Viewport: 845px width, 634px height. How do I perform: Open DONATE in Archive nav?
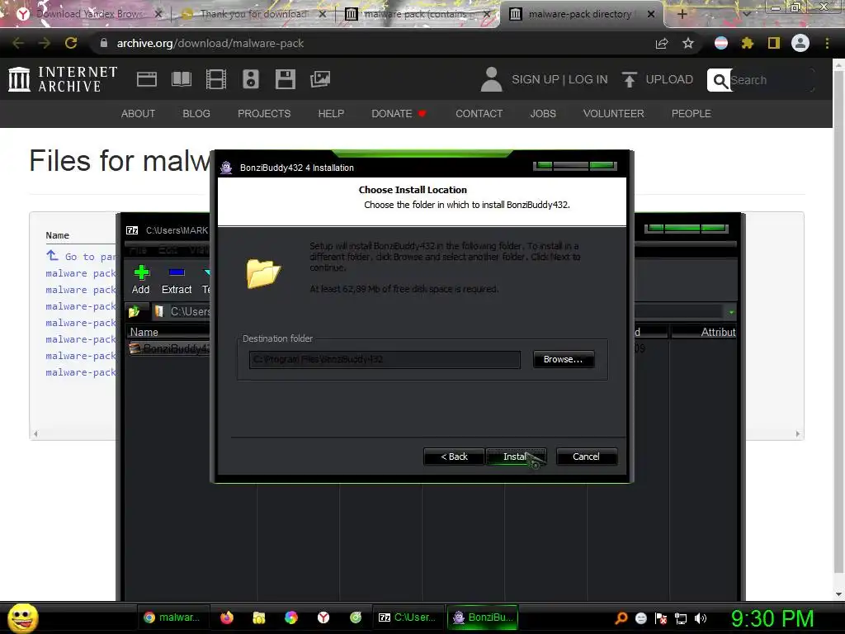point(399,114)
